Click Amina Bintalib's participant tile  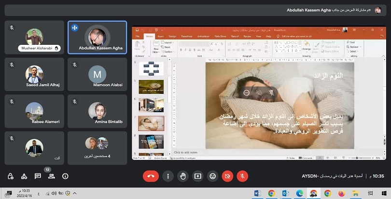[x=97, y=111]
